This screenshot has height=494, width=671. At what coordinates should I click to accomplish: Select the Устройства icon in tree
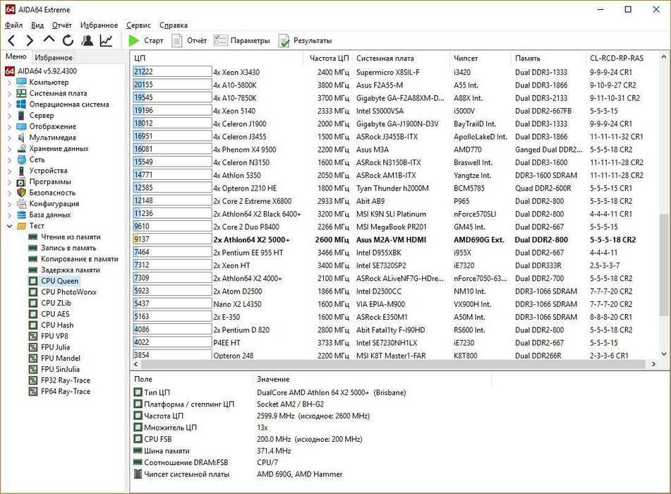(x=21, y=171)
